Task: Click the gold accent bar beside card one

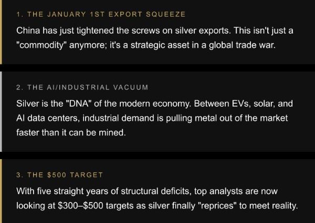Action: 1,31
